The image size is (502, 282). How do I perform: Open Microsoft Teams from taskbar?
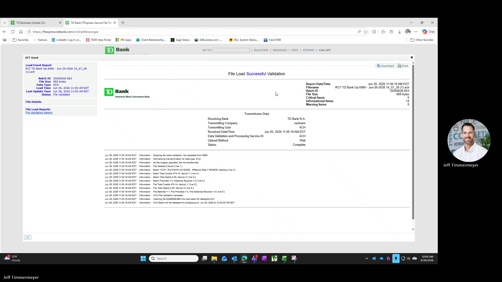pos(254,258)
